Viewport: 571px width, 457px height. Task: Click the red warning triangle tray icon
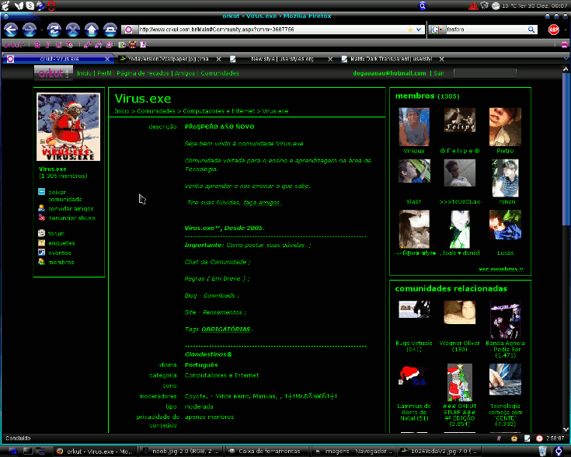473,5
